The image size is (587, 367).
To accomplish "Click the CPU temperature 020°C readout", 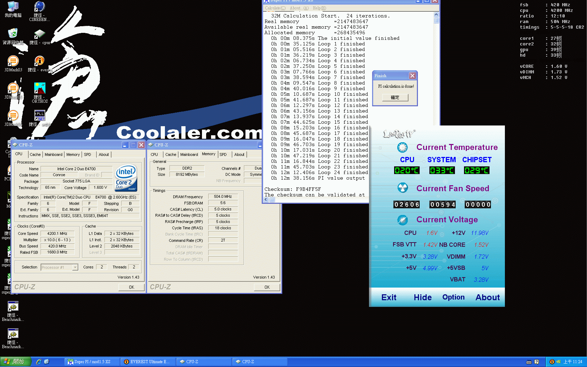I will [x=407, y=170].
